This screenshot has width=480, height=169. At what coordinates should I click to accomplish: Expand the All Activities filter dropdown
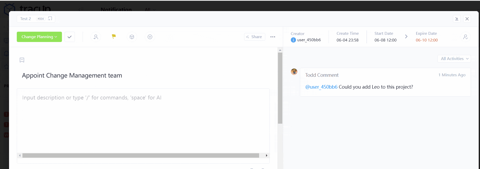point(454,59)
